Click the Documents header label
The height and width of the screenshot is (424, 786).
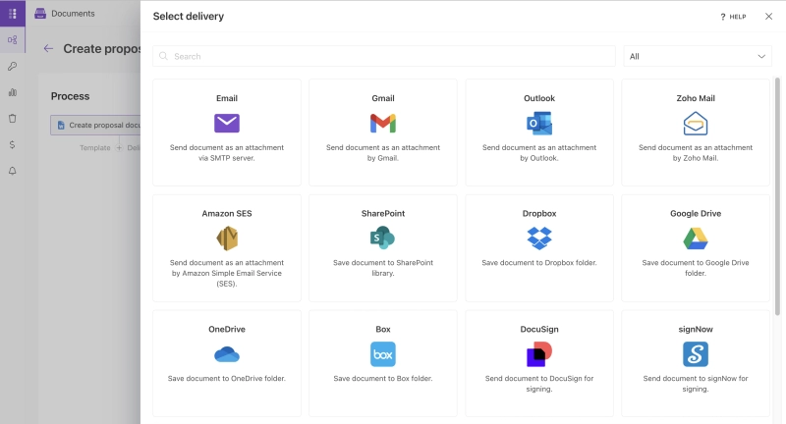click(x=73, y=14)
